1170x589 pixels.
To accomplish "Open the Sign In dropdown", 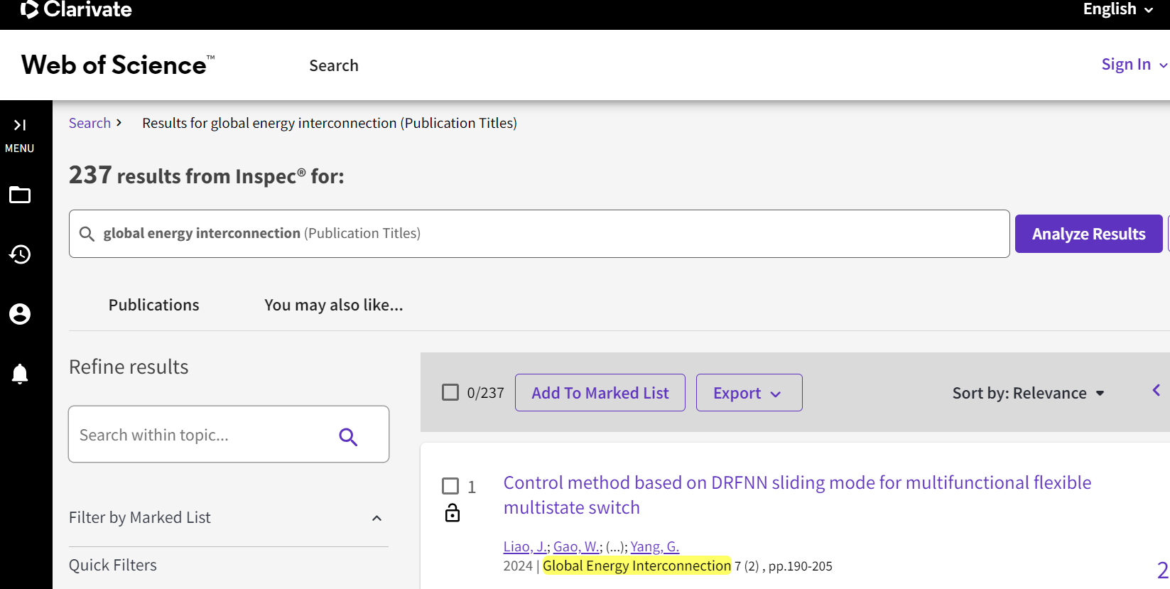I will tap(1134, 65).
